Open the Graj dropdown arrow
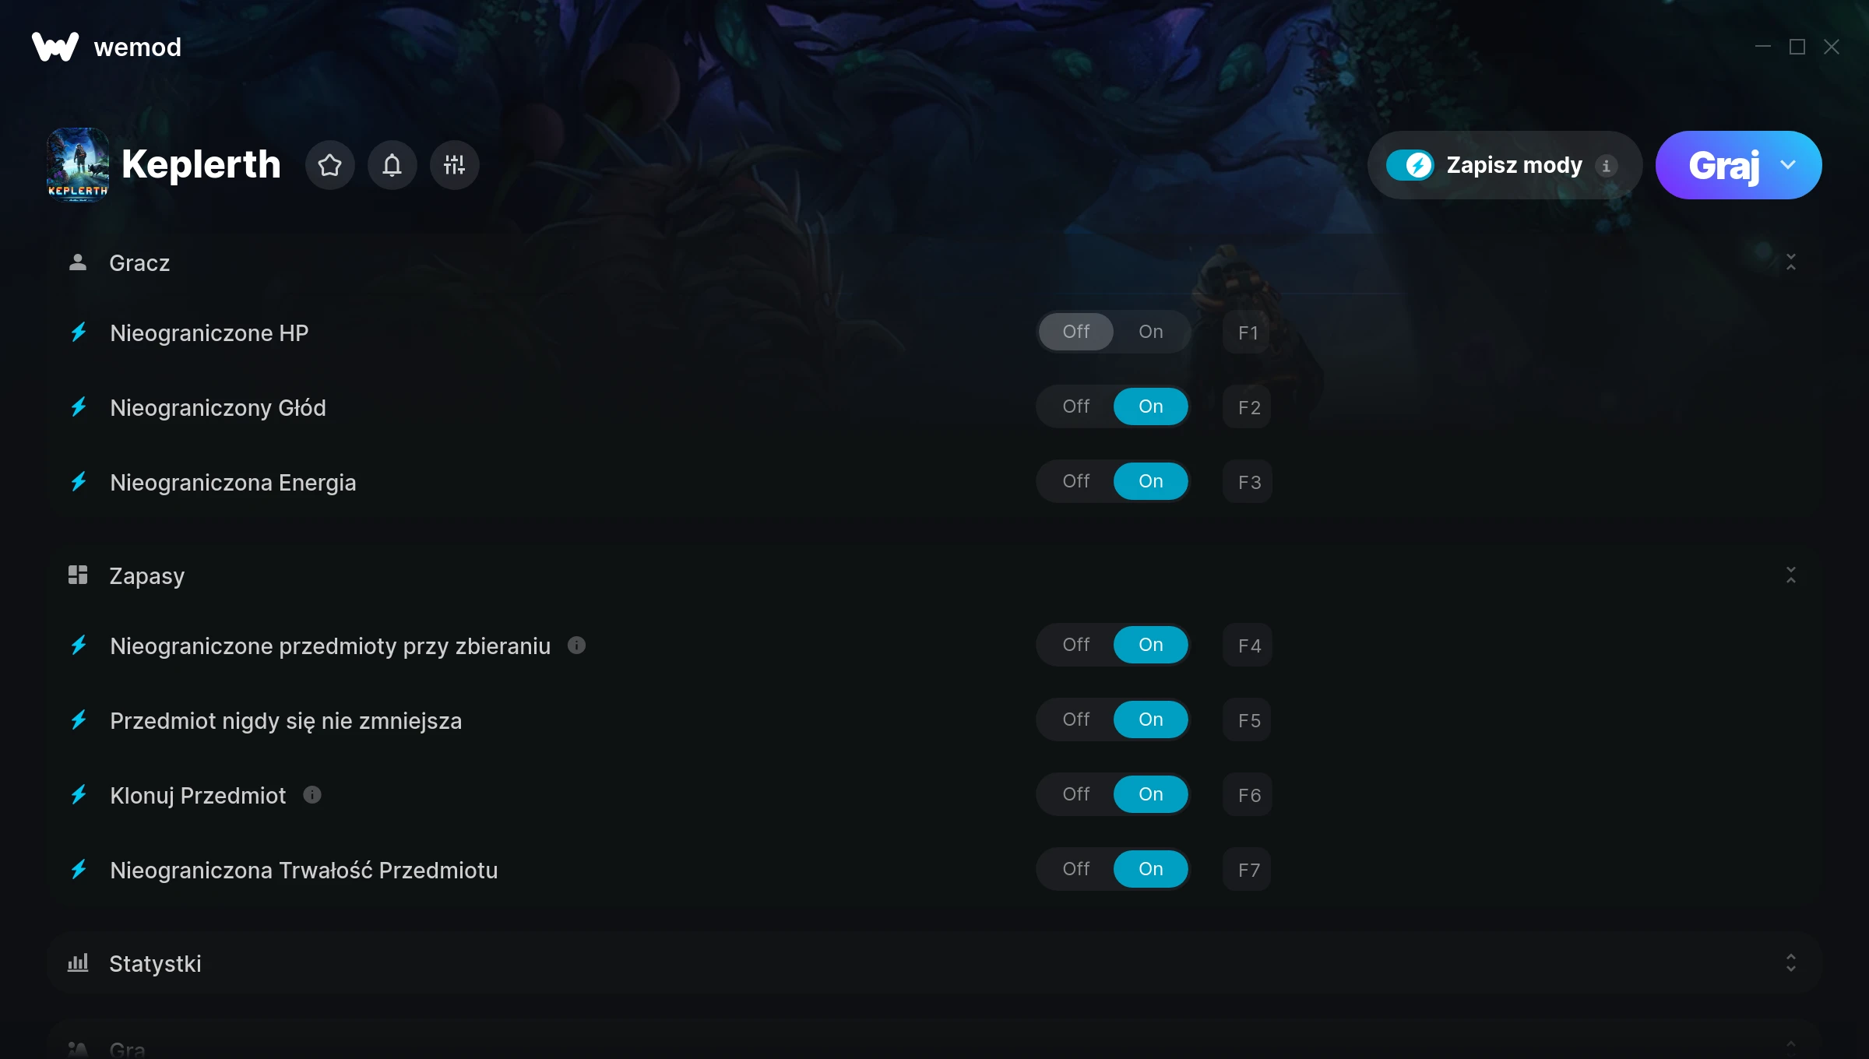1869x1059 pixels. 1788,165
